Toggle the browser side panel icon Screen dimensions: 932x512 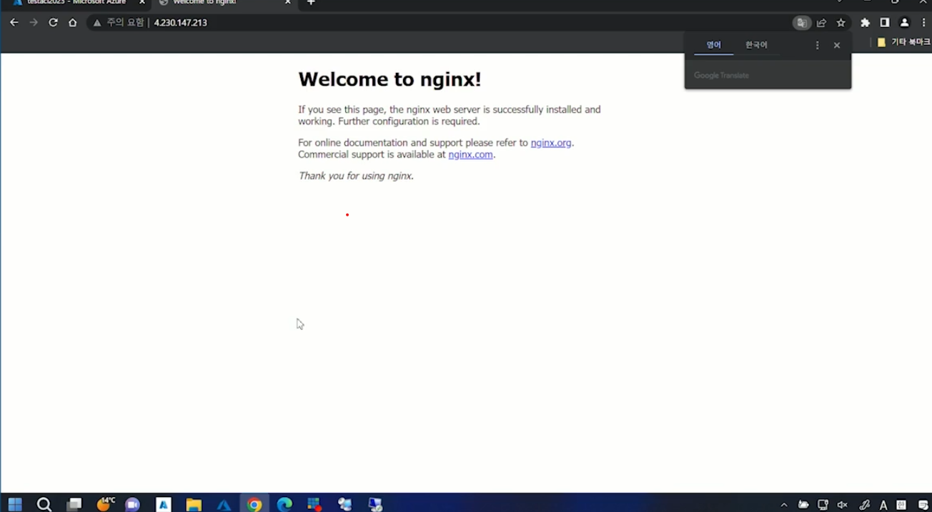click(885, 23)
